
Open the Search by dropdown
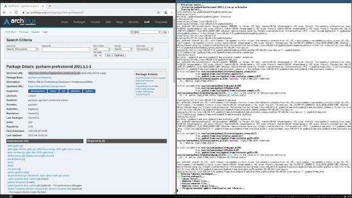coord(22,49)
